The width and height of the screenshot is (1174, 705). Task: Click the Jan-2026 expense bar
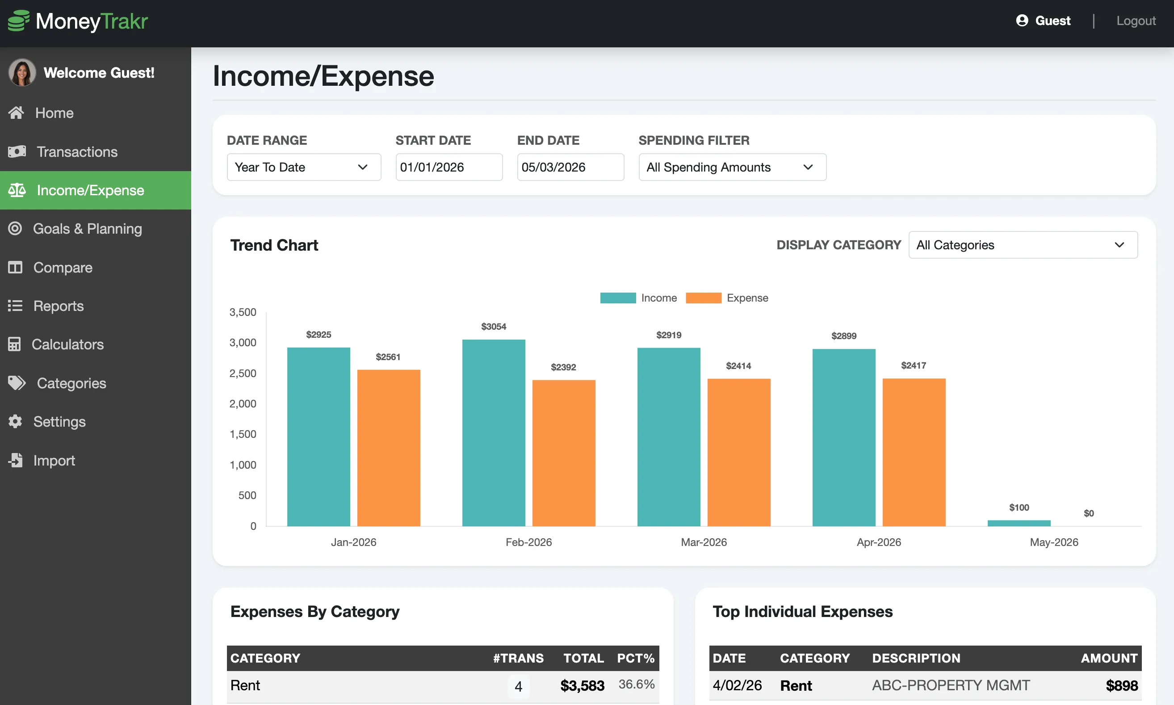click(389, 448)
